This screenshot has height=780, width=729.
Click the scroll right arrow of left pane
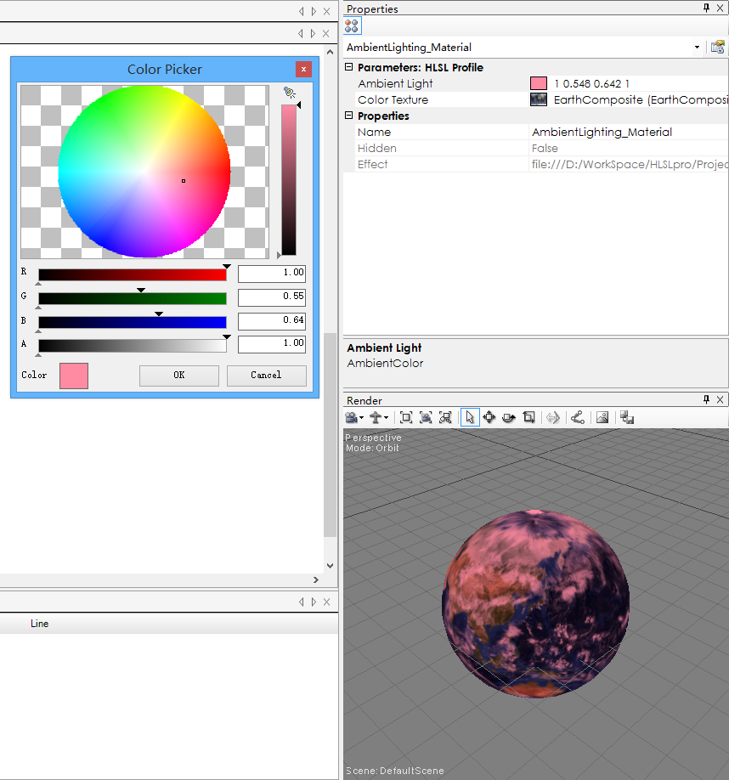[316, 580]
